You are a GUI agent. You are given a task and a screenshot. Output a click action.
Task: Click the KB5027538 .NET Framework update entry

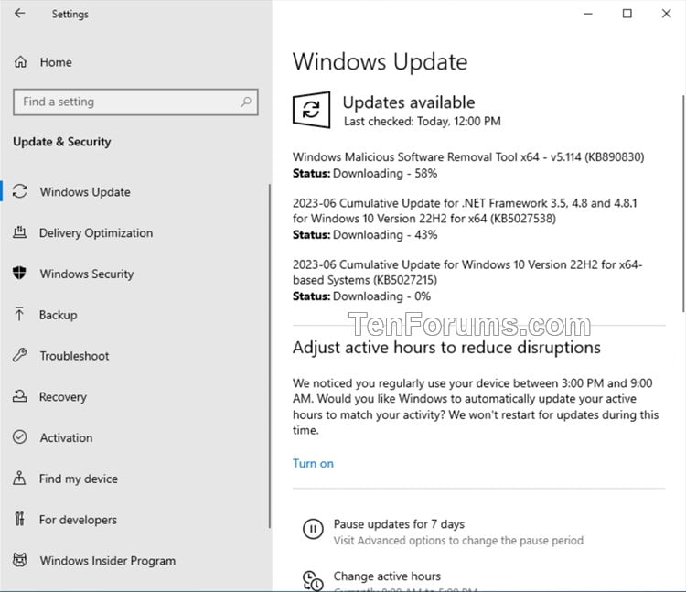click(x=465, y=210)
